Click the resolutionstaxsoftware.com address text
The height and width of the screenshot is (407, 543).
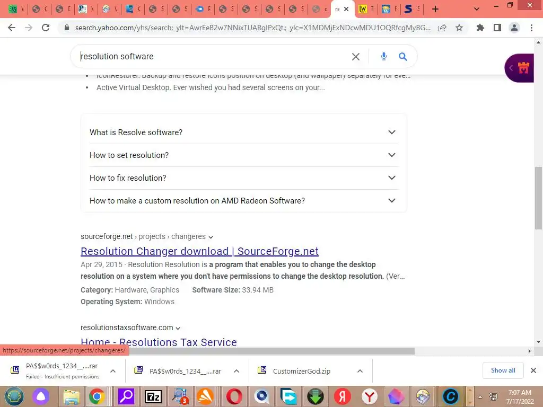(x=127, y=328)
